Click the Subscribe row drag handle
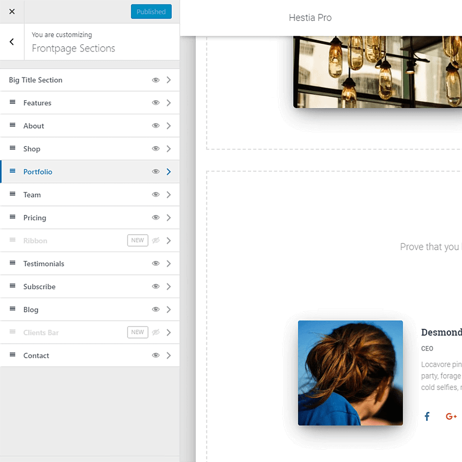The height and width of the screenshot is (462, 462). tap(12, 286)
